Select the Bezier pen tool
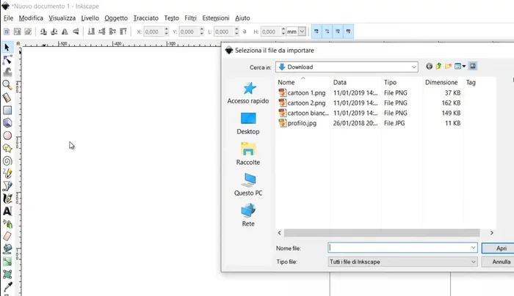The width and height of the screenshot is (514, 296). tap(7, 186)
